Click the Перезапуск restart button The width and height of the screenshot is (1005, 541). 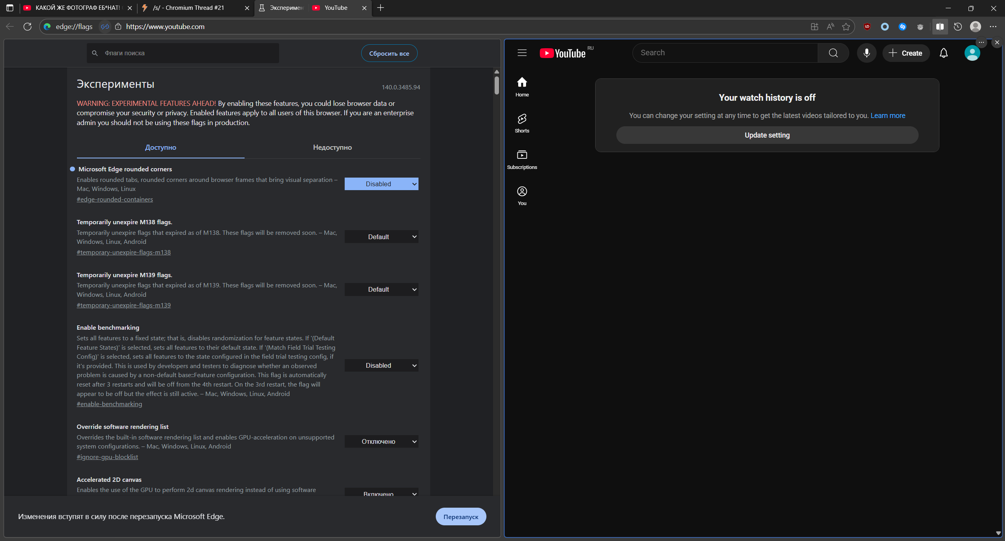click(460, 517)
